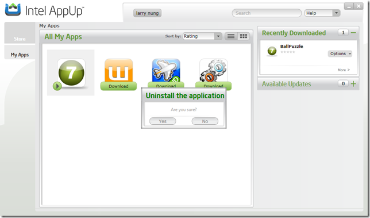
Task: Launch BallPuzzle via the green play arrow
Action: 57,86
